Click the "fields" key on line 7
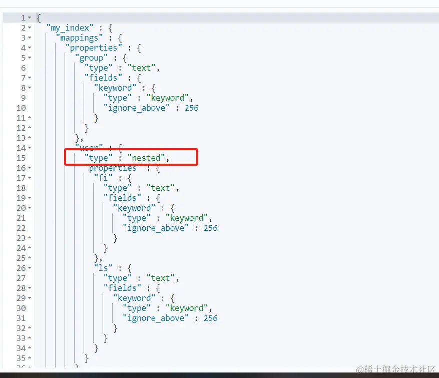The height and width of the screenshot is (378, 439). (103, 78)
